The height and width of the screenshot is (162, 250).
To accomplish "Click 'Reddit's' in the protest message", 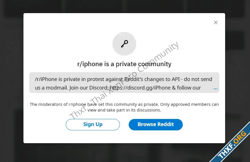I will click(134, 79).
